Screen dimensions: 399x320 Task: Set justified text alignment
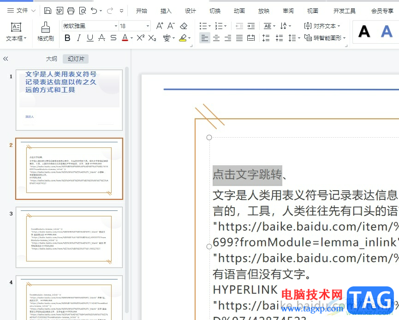coord(239,38)
